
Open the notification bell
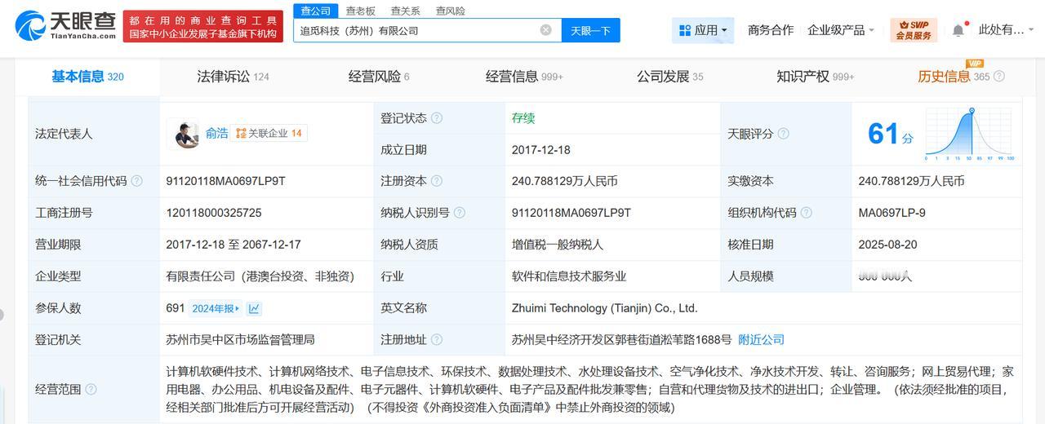point(958,30)
